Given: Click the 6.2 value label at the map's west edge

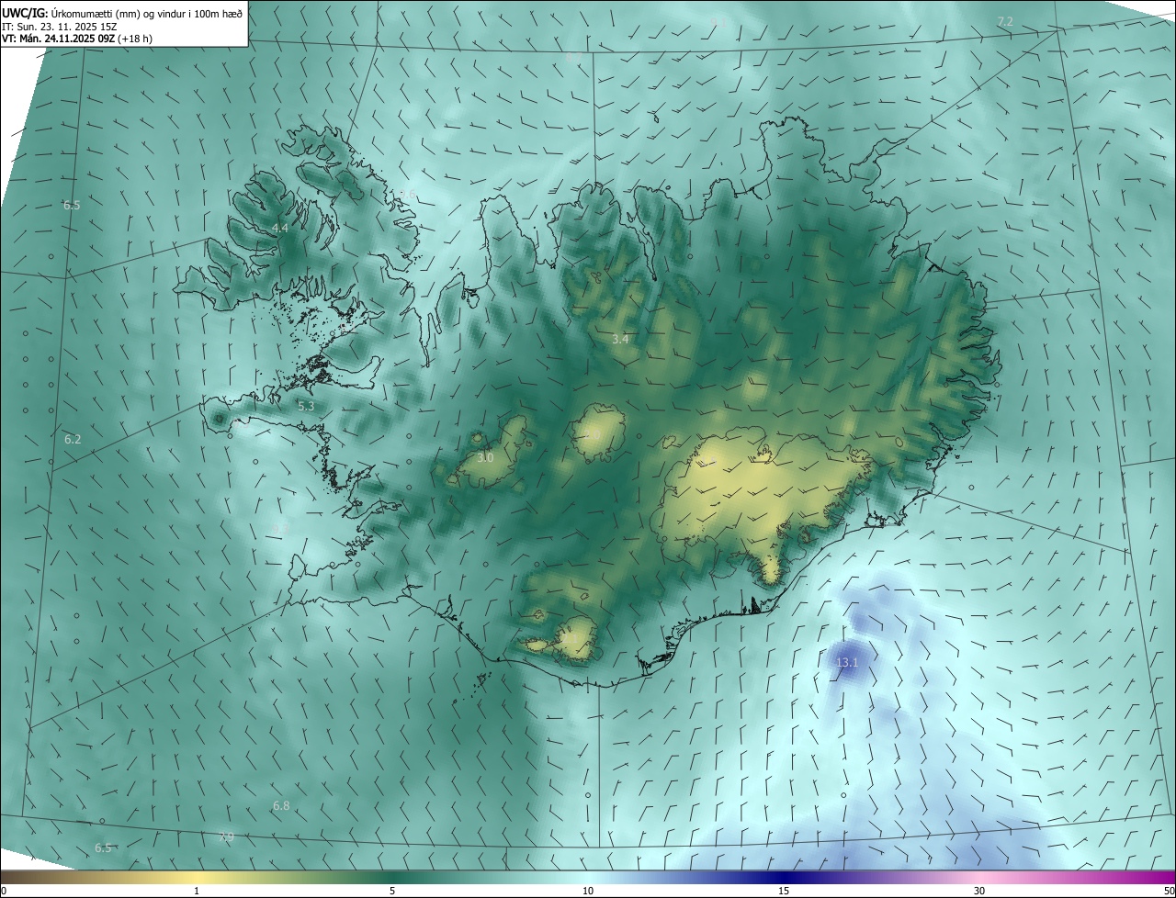Looking at the screenshot, I should pyautogui.click(x=73, y=440).
